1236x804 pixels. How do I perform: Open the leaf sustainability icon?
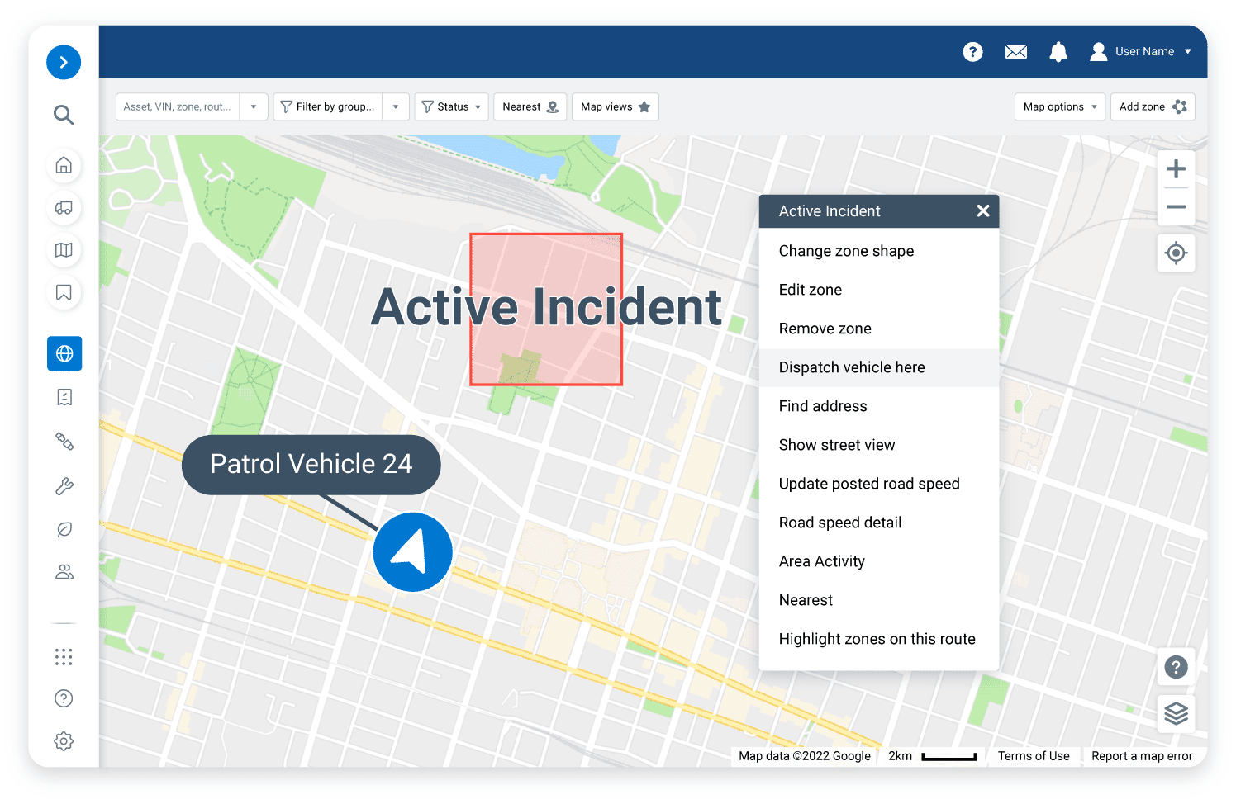pyautogui.click(x=64, y=529)
